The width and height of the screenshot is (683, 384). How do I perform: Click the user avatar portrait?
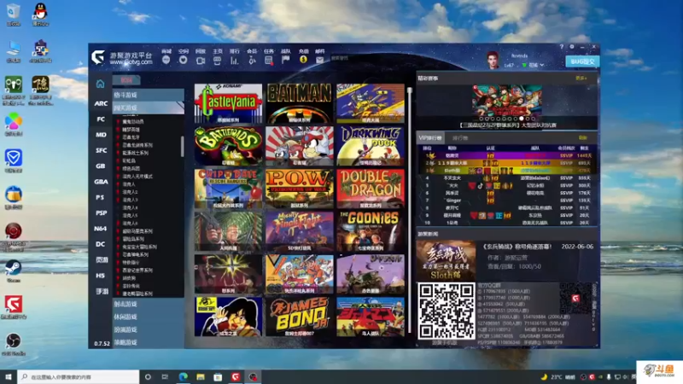493,60
